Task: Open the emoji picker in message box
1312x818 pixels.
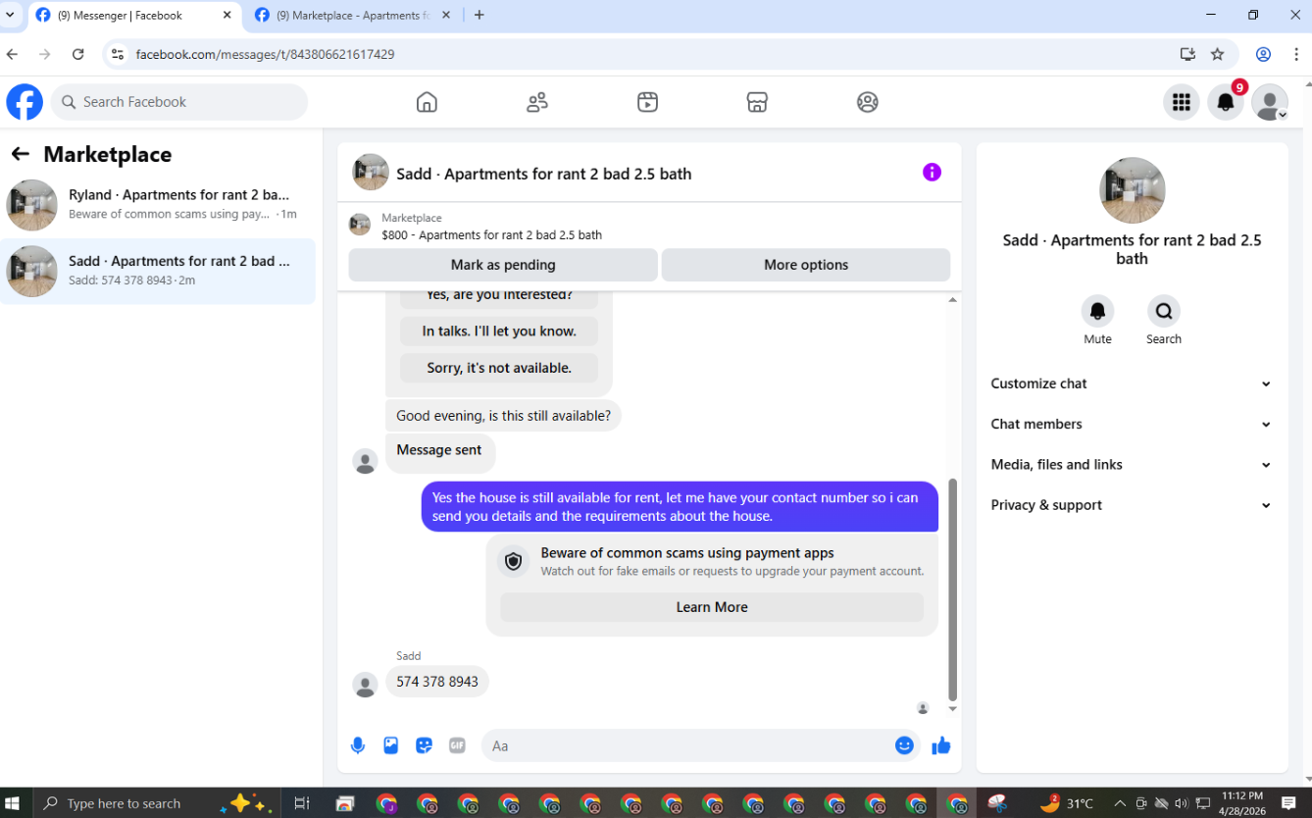Action: tap(904, 745)
